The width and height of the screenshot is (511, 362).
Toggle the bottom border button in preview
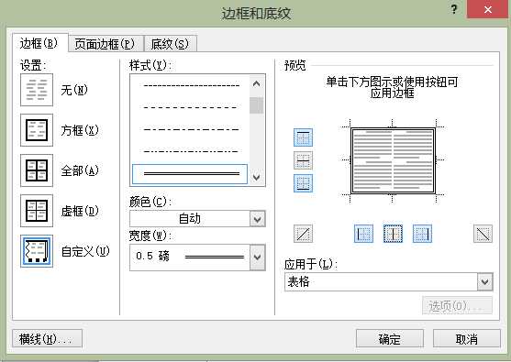(x=303, y=183)
